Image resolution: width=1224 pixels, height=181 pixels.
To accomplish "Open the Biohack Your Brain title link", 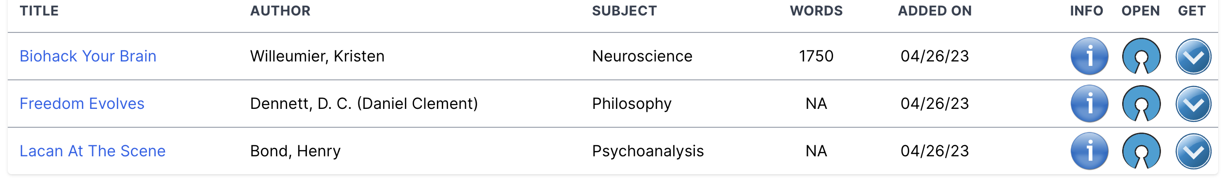I will coord(88,56).
